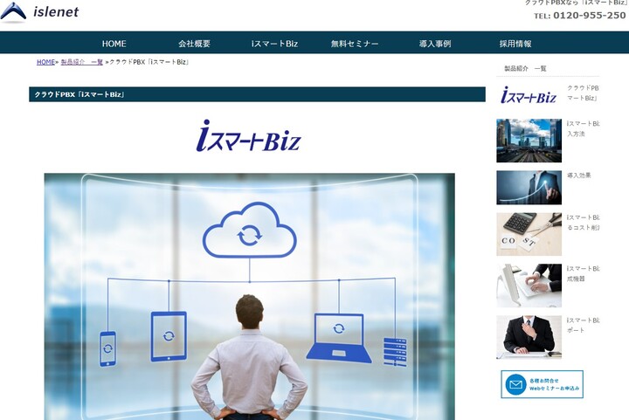Click the large iスマートBiz title logo
The height and width of the screenshot is (420, 629).
pyautogui.click(x=249, y=136)
